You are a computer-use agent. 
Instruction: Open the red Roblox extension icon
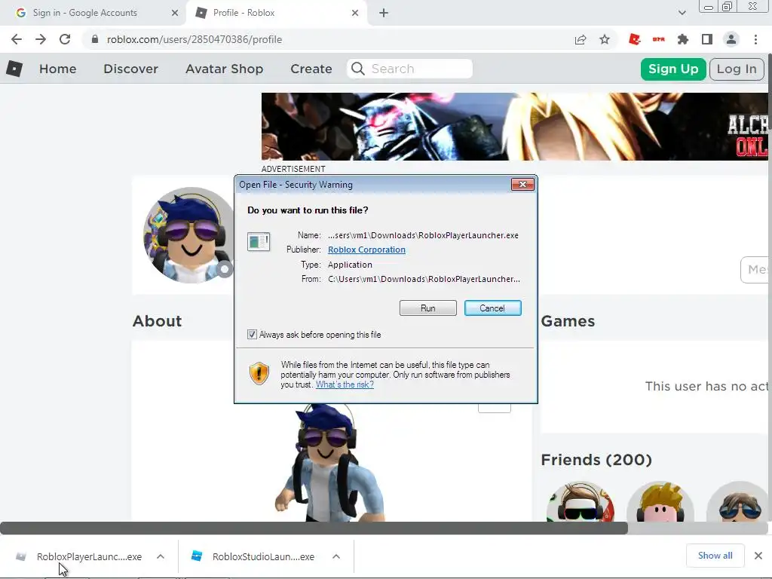[635, 39]
